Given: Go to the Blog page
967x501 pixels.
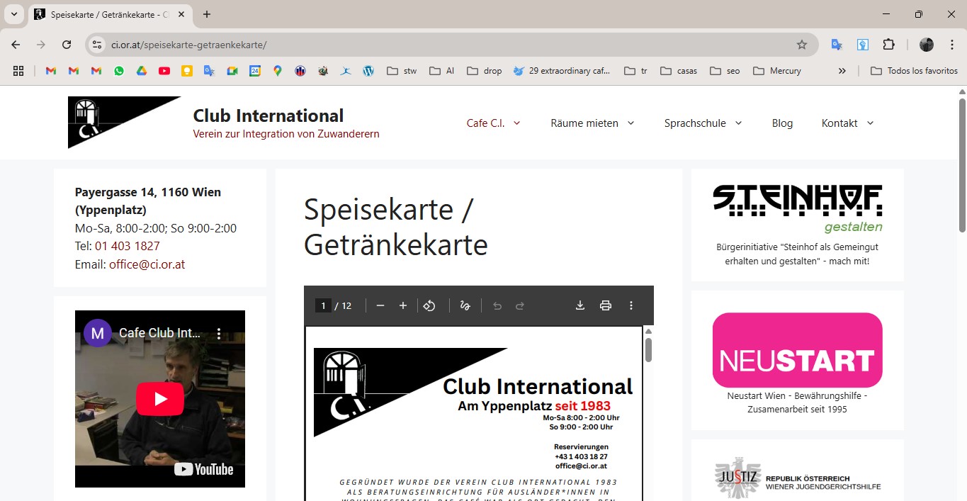Looking at the screenshot, I should click(x=782, y=123).
